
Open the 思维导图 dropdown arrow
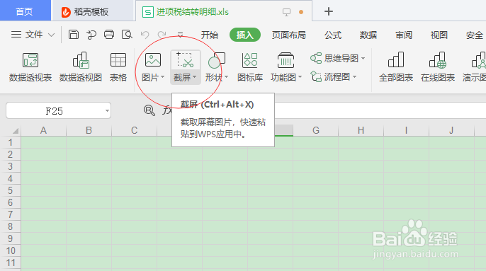point(363,58)
